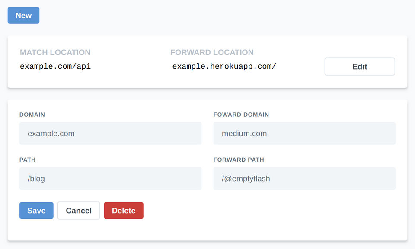Image resolution: width=415 pixels, height=249 pixels.
Task: Click the PATH field label
Action: [28, 160]
